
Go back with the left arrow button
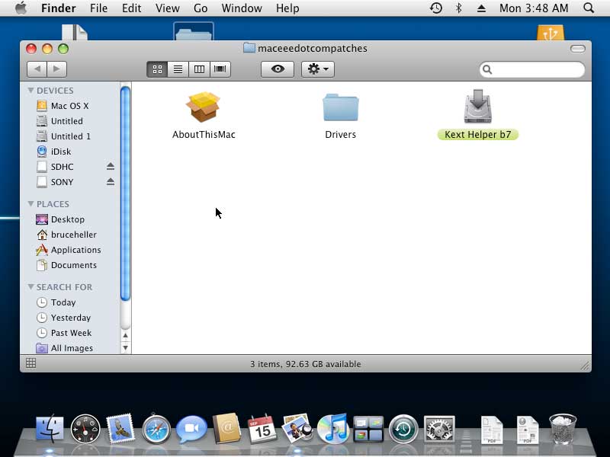point(37,69)
